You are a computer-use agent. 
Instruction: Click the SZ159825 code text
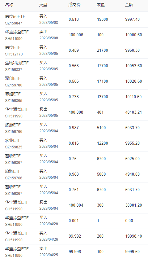coord(14,147)
